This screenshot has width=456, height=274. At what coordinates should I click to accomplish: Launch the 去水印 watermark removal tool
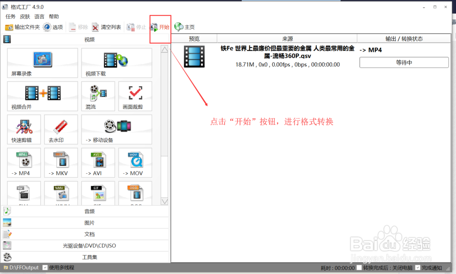click(x=61, y=129)
